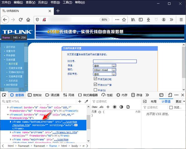Check the 浏览... browser styles checkbox
The height and width of the screenshot is (149, 186).
[171, 107]
